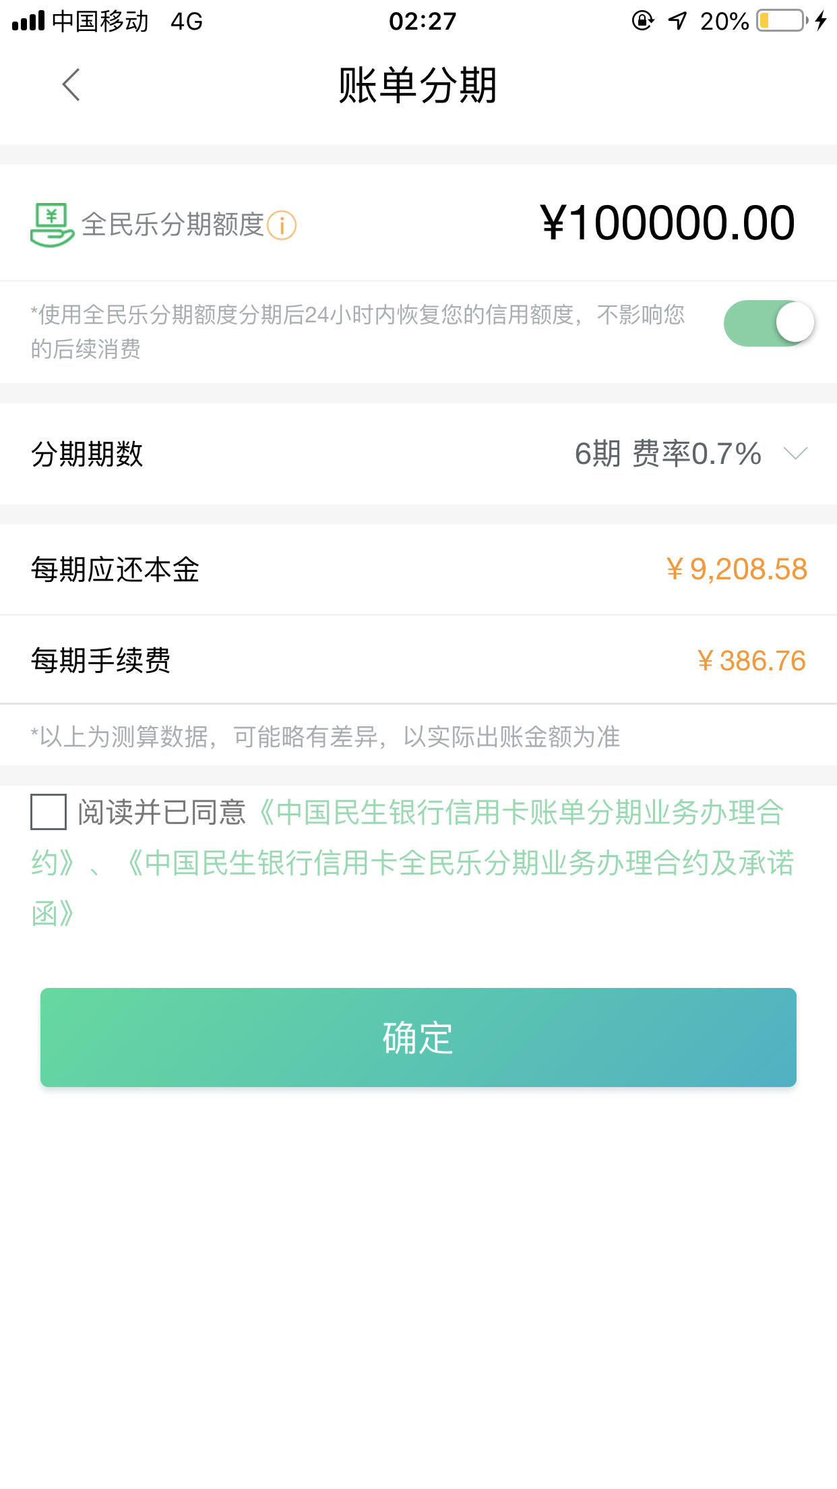Open the orange info icon beside 全民乐分期额度
The height and width of the screenshot is (1489, 837).
(282, 225)
